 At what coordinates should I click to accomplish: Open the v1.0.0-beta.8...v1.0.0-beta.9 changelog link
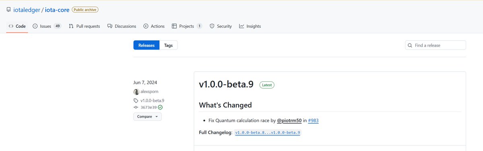268,132
